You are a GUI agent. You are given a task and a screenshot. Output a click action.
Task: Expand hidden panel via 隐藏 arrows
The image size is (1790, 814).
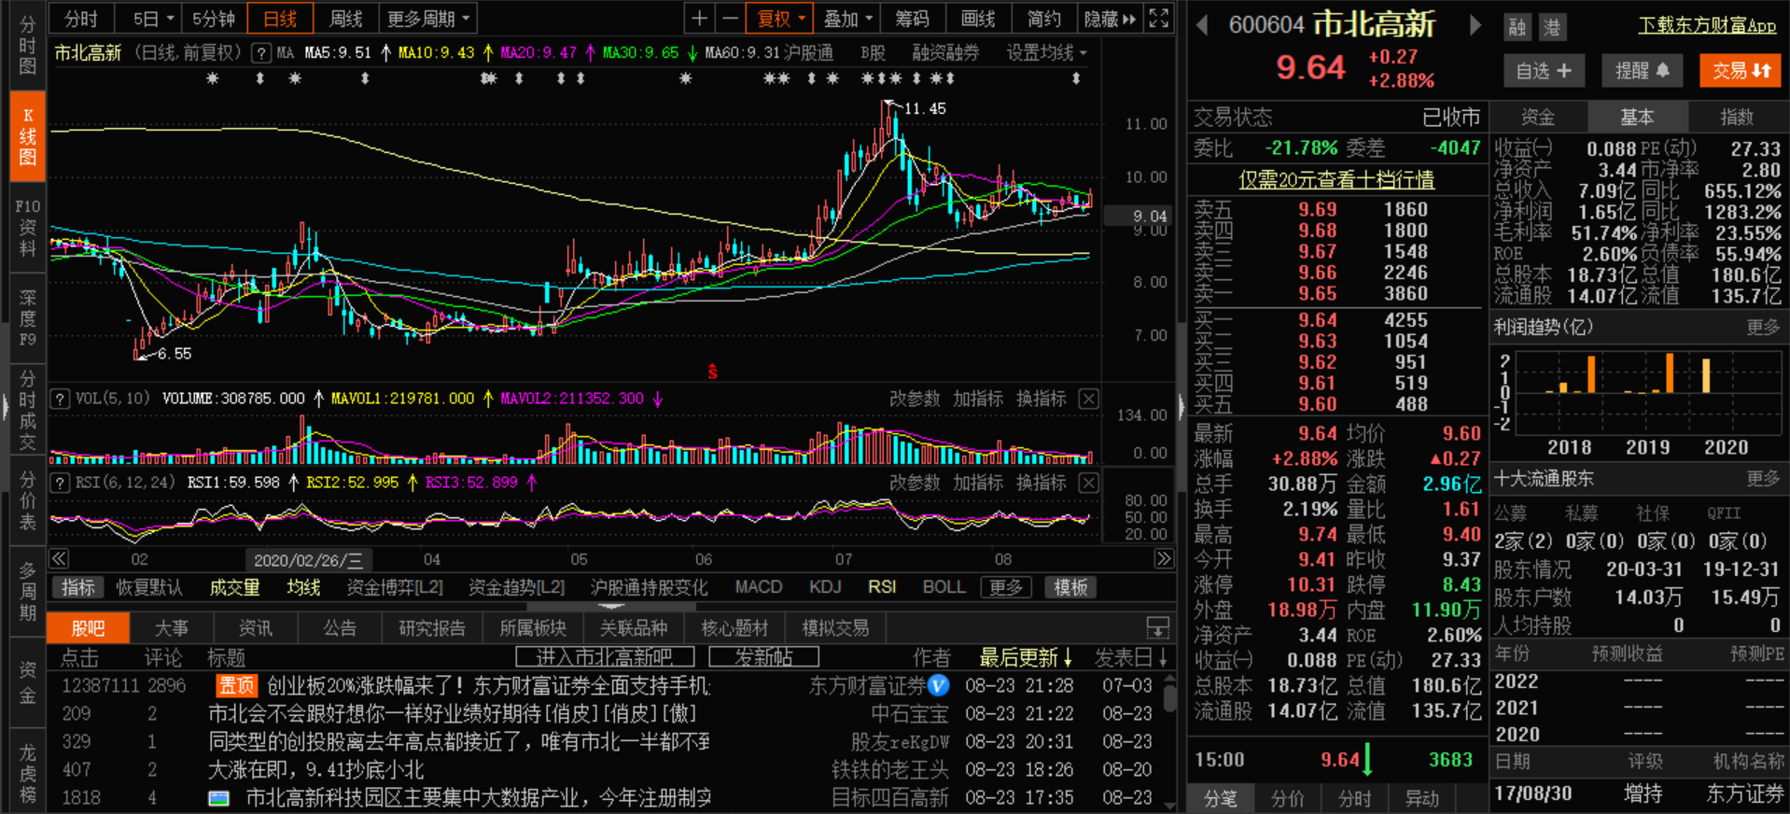(x=1110, y=19)
